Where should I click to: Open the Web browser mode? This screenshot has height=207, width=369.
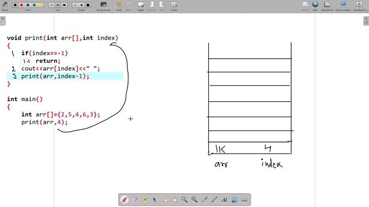(315, 6)
